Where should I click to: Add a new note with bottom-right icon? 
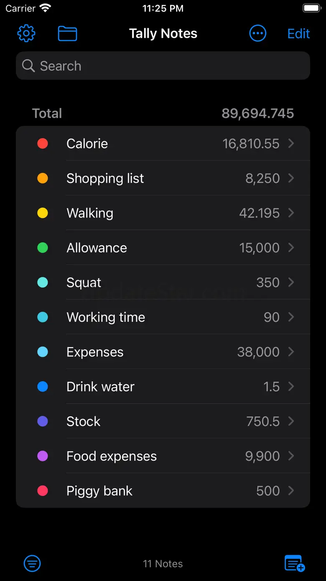click(295, 563)
